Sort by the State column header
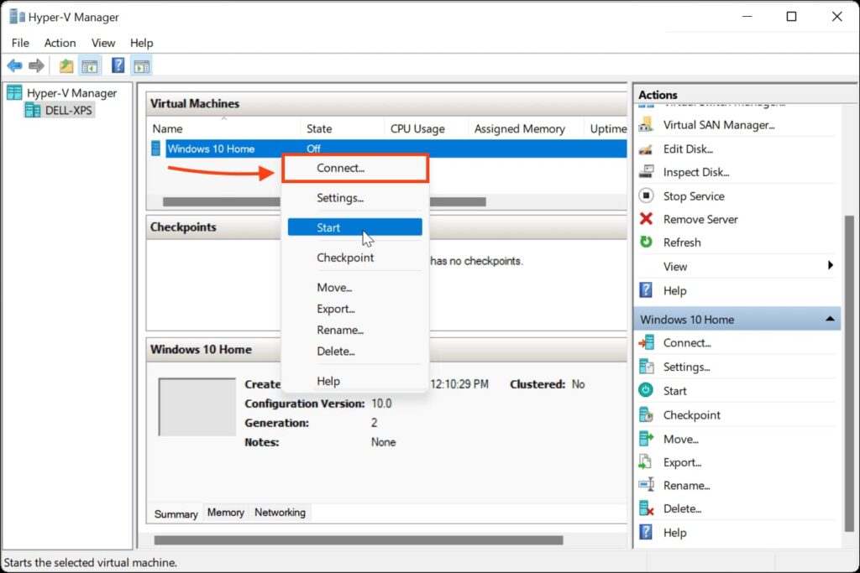 click(343, 128)
